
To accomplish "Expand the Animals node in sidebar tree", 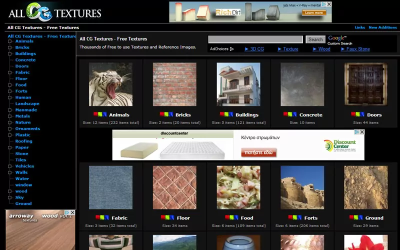I will tap(9, 41).
